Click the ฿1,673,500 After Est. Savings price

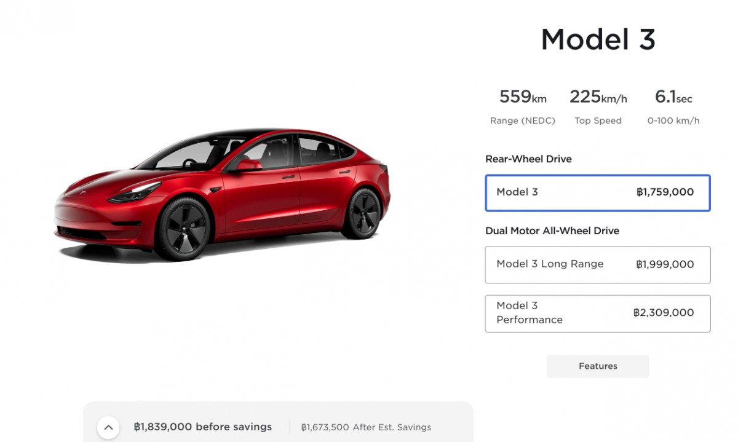pos(366,427)
